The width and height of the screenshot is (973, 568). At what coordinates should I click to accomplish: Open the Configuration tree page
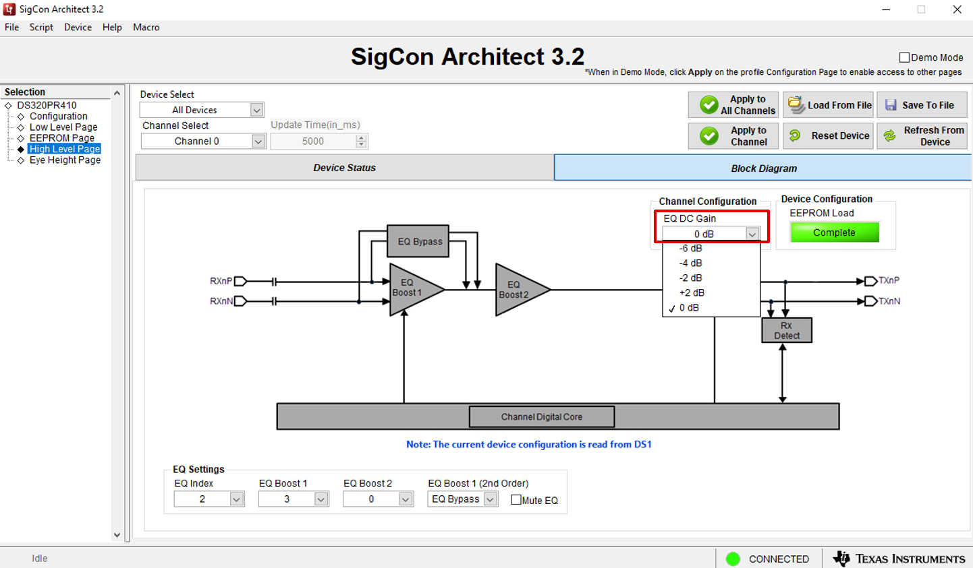click(58, 116)
